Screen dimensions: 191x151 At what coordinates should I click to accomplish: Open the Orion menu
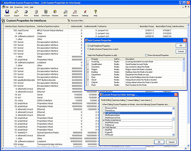click(x=26, y=7)
